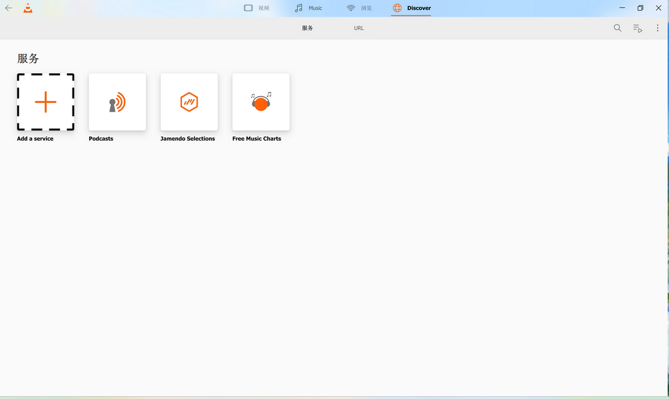Click the 服务 section heading

(27, 58)
